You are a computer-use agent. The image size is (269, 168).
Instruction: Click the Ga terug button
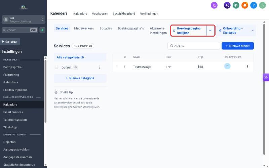10,42
